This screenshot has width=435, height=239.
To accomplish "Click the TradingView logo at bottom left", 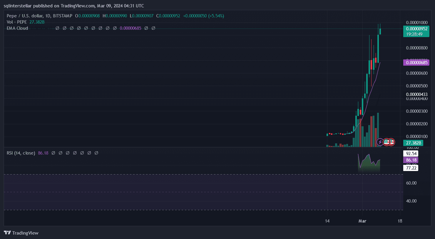I will [x=21, y=233].
